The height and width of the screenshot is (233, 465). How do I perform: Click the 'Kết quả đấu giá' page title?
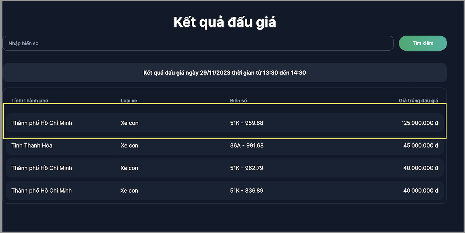point(225,22)
